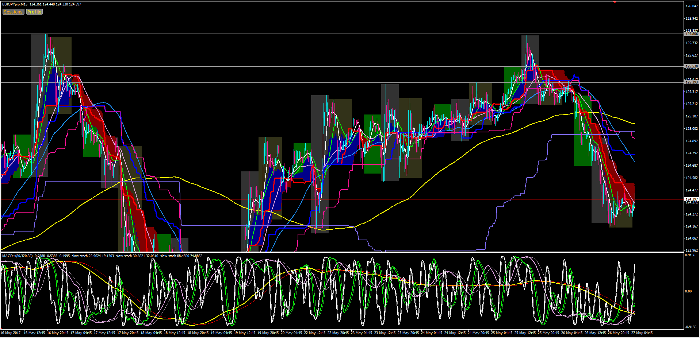Viewport: 700px width, 338px height.
Task: Click the 17 May 20:45 time label
Action: tap(128, 333)
